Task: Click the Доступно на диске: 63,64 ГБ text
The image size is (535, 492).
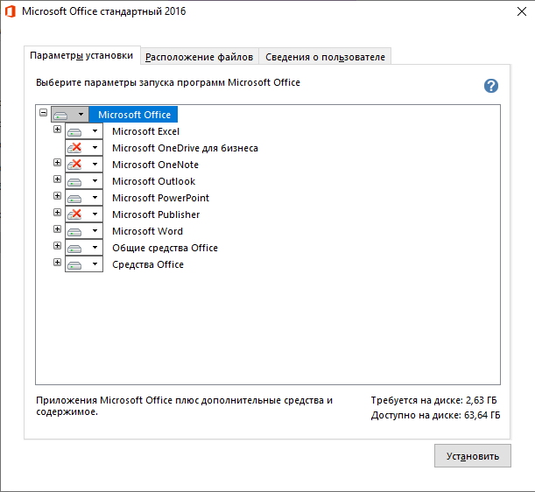Action: point(436,415)
